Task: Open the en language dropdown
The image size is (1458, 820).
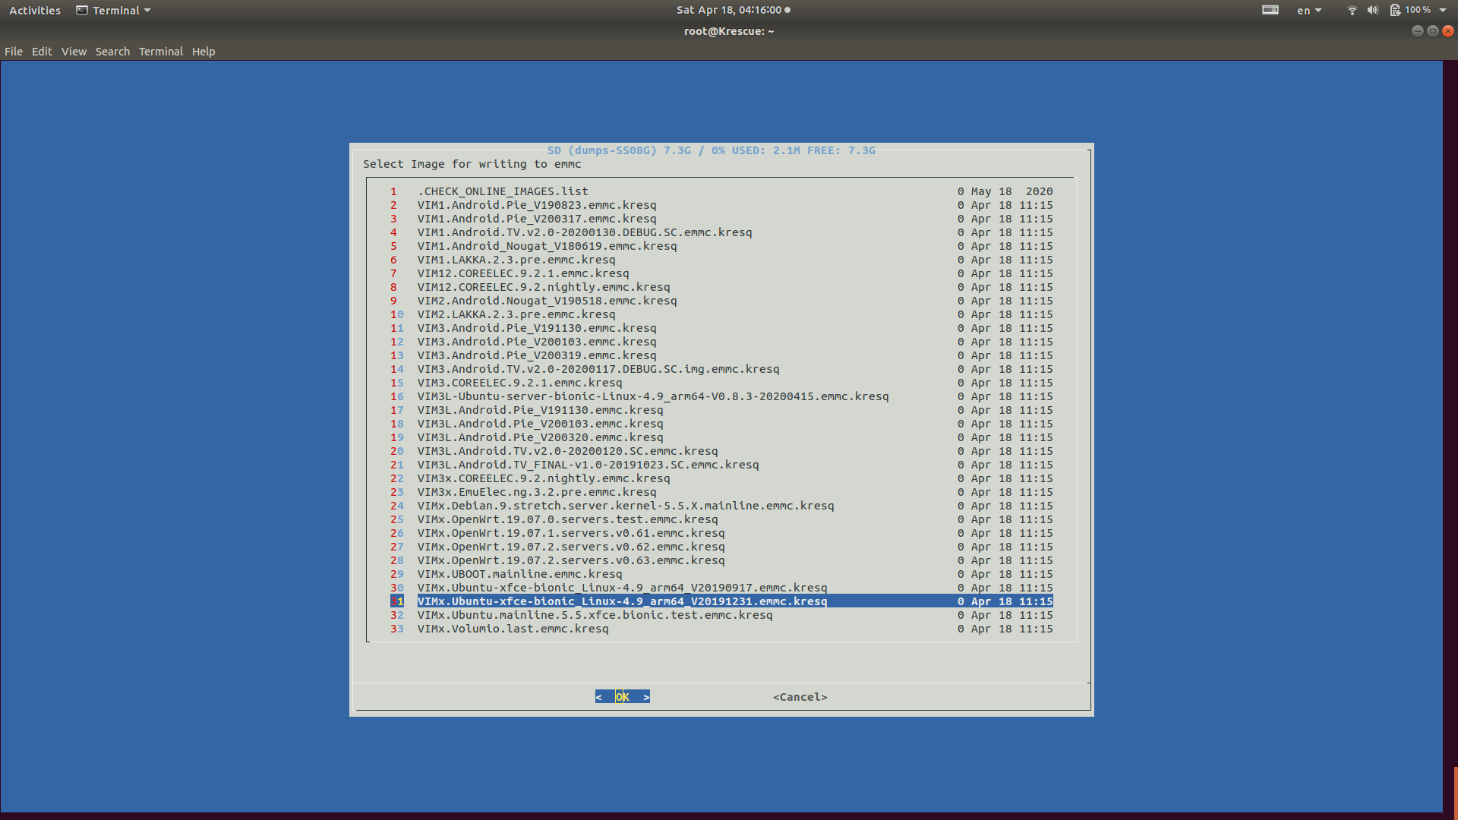Action: 1309,11
